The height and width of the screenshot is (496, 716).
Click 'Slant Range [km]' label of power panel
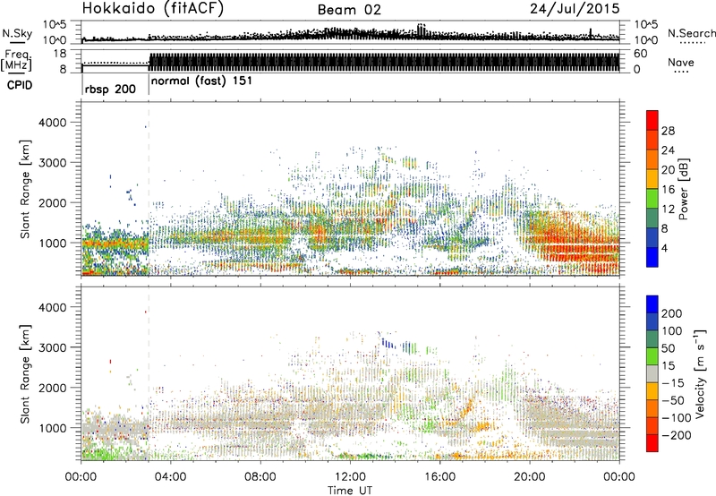(x=25, y=189)
